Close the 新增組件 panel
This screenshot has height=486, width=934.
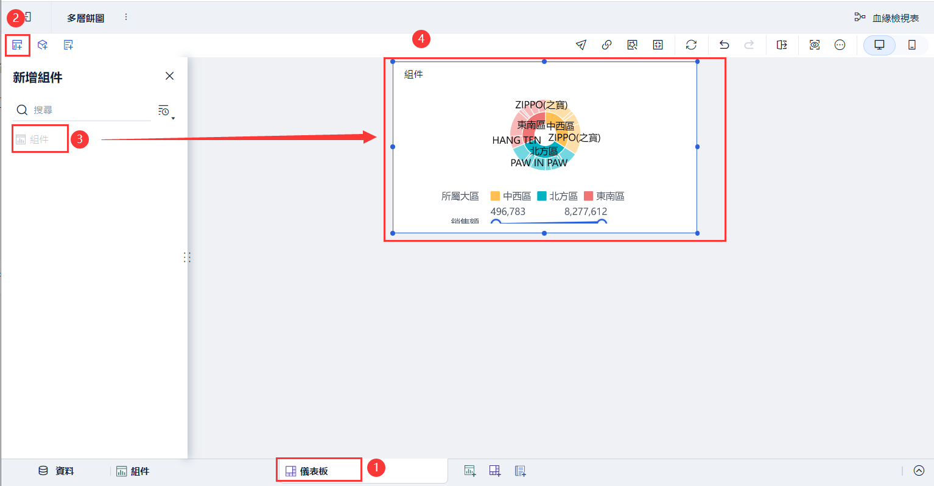[x=170, y=76]
